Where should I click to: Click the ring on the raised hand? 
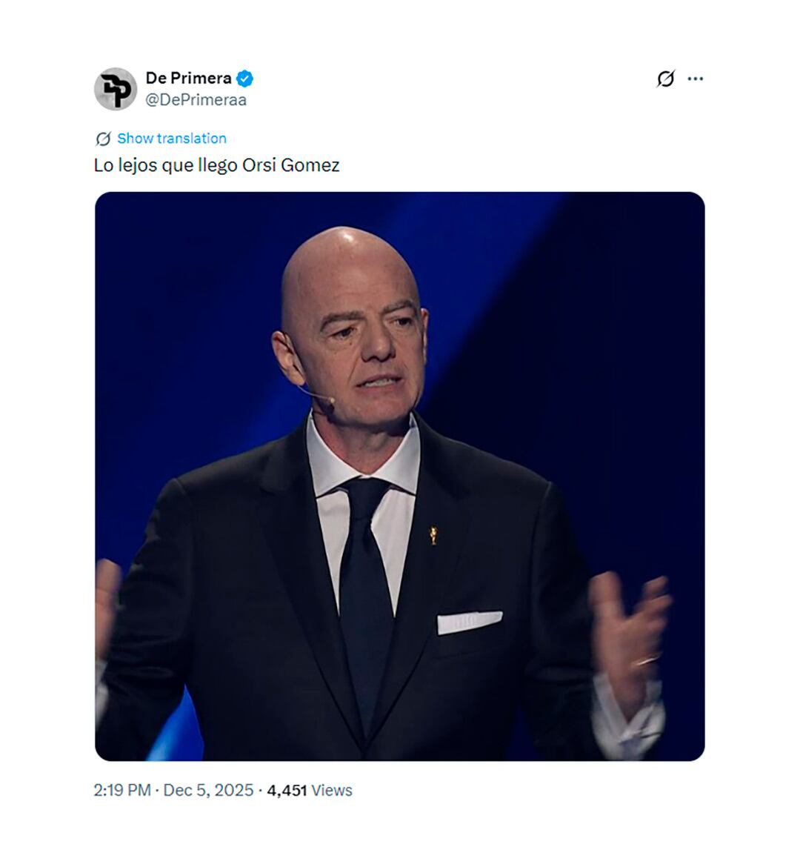click(x=647, y=660)
